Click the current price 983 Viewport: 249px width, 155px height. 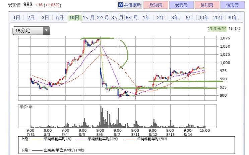pos(28,5)
